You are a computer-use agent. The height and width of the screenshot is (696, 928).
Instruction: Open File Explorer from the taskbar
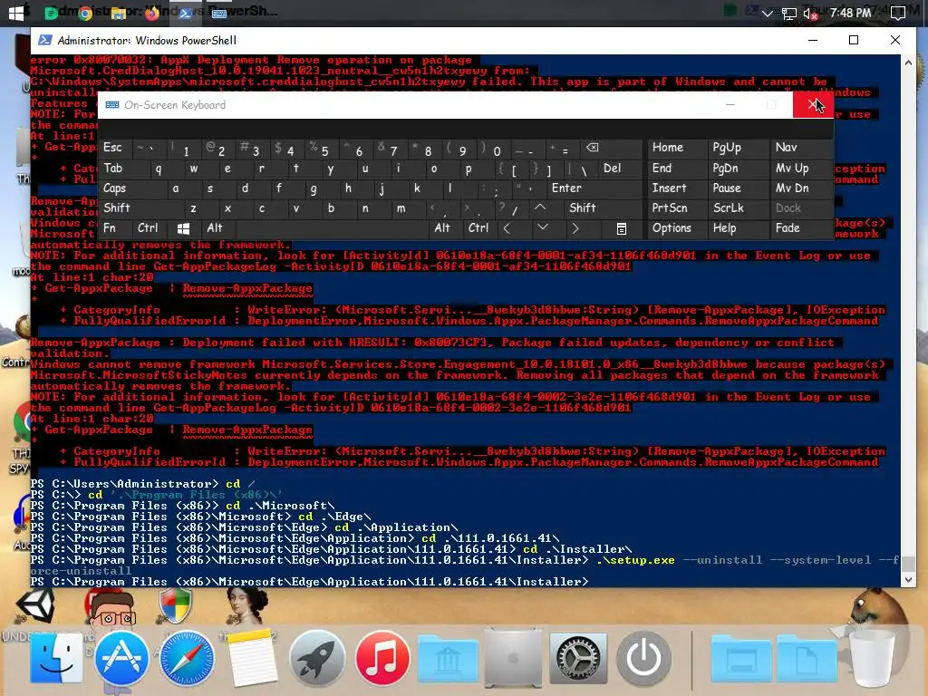pyautogui.click(x=119, y=13)
